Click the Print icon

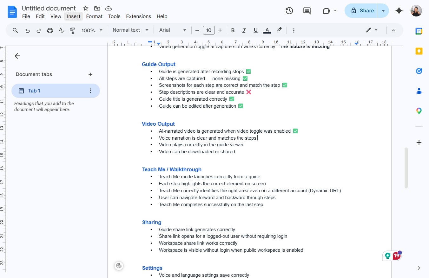tap(50, 30)
